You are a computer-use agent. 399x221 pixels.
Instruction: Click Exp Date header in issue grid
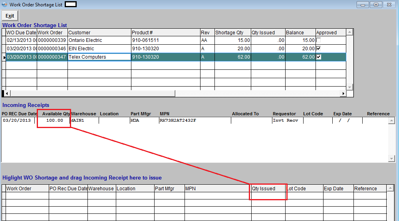338,188
